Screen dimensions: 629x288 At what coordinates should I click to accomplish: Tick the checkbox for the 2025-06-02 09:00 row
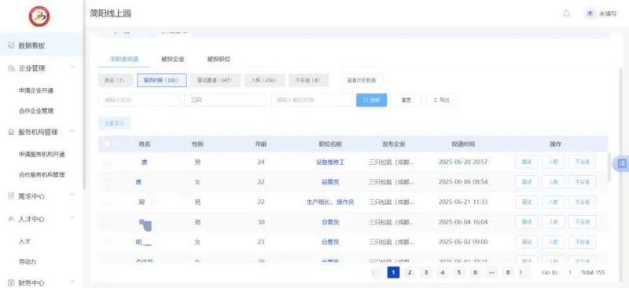107,242
